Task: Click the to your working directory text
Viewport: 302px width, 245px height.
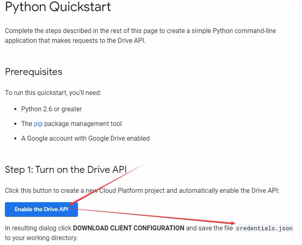Action: click(x=41, y=238)
